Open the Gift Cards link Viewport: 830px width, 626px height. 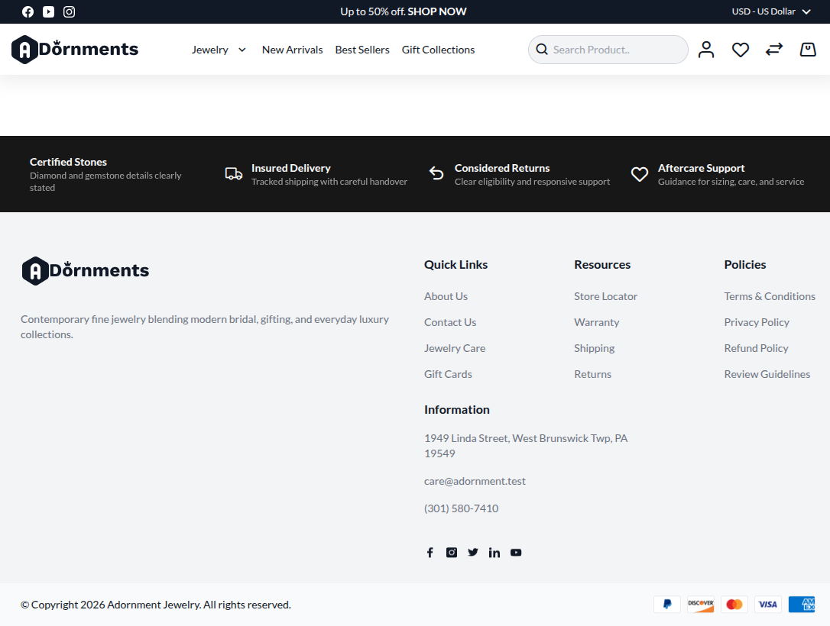[448, 374]
